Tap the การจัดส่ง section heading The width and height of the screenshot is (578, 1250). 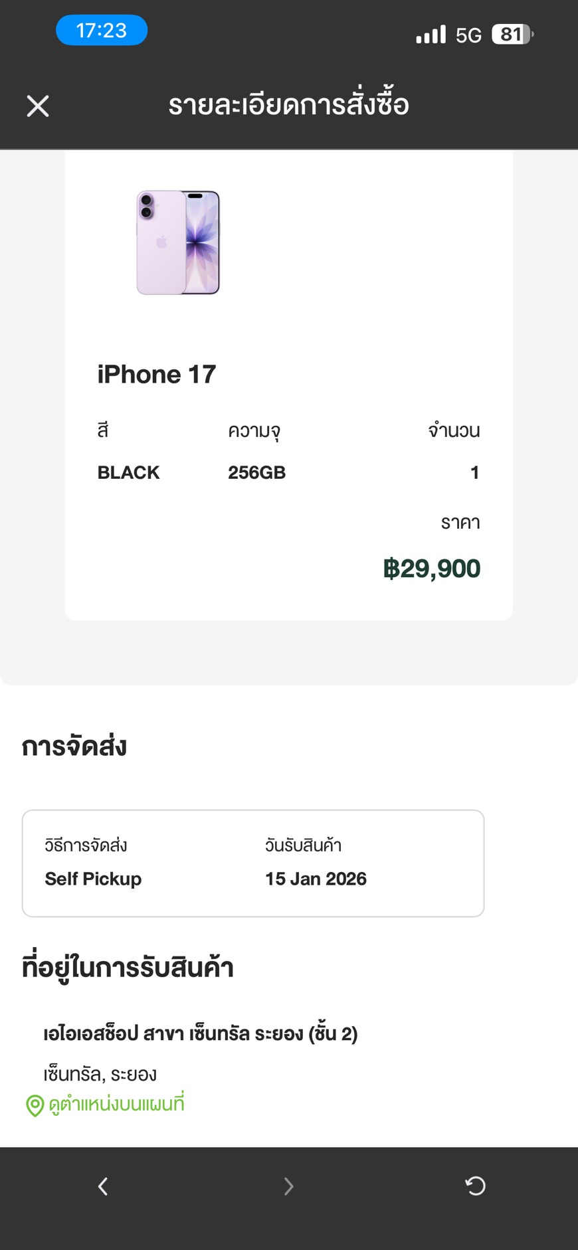coord(74,747)
